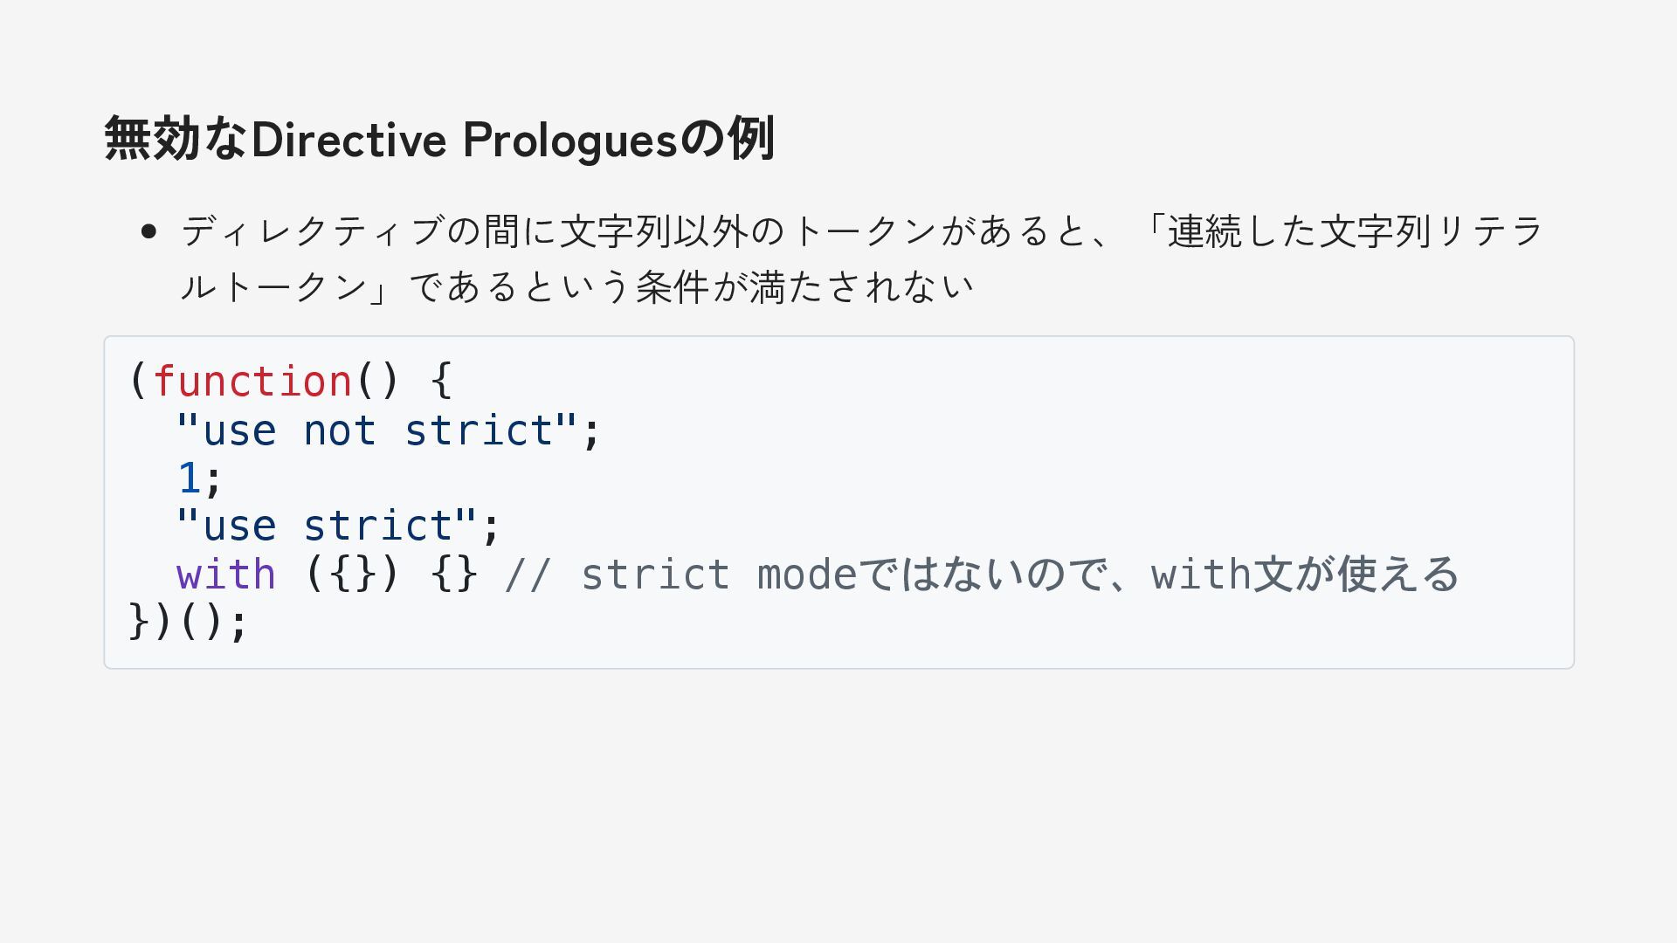The image size is (1677, 943).
Task: Click the red "function" keyword
Action: (252, 382)
